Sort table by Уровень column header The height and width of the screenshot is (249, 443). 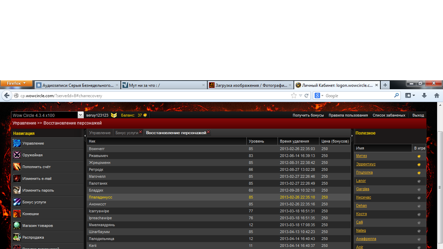click(x=262, y=141)
